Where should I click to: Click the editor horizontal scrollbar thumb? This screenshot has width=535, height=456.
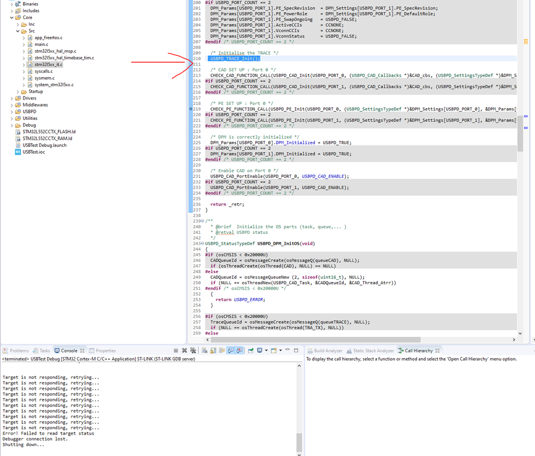coord(315,340)
